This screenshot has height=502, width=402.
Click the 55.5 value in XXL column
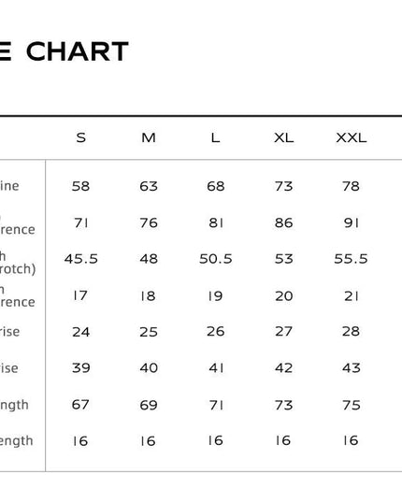[x=352, y=259]
